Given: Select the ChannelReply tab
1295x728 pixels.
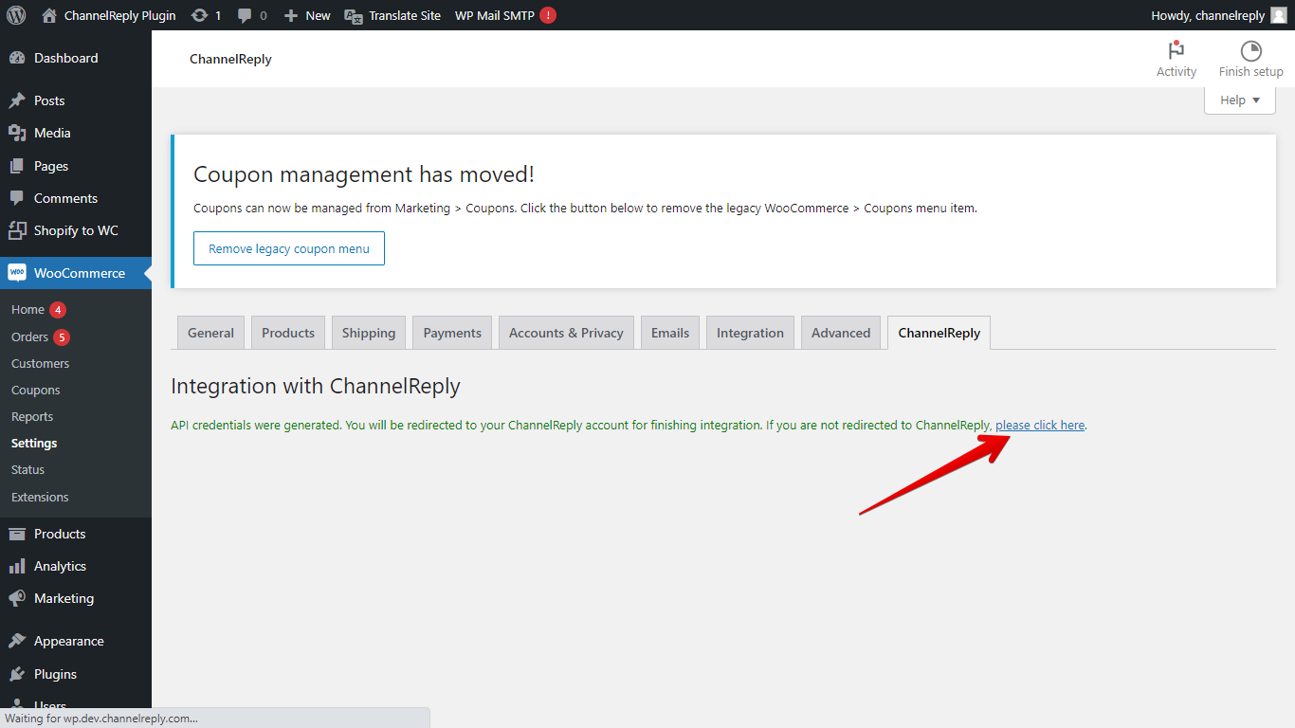Looking at the screenshot, I should [939, 333].
